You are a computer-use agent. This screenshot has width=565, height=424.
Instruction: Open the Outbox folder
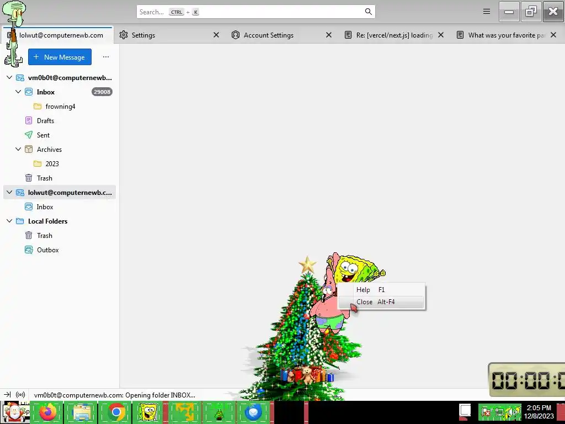pyautogui.click(x=60, y=250)
